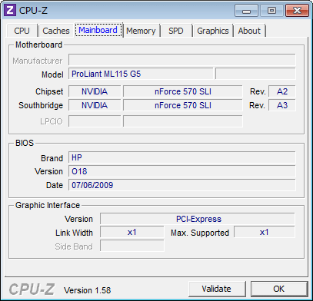Screen dimensions: 313x301
Task: Switch to the Graphics tab
Action: [213, 31]
